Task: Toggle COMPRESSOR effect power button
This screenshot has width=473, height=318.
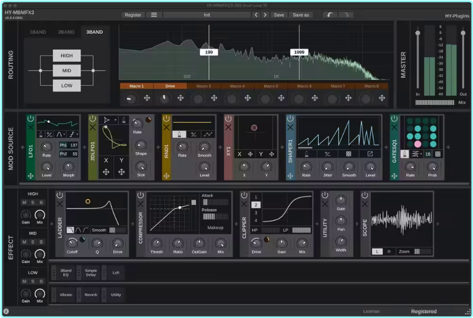Action: [x=141, y=195]
